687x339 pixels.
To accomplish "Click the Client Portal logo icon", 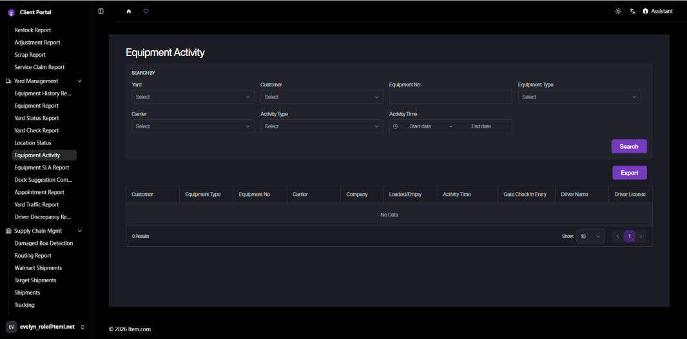I will click(x=11, y=13).
